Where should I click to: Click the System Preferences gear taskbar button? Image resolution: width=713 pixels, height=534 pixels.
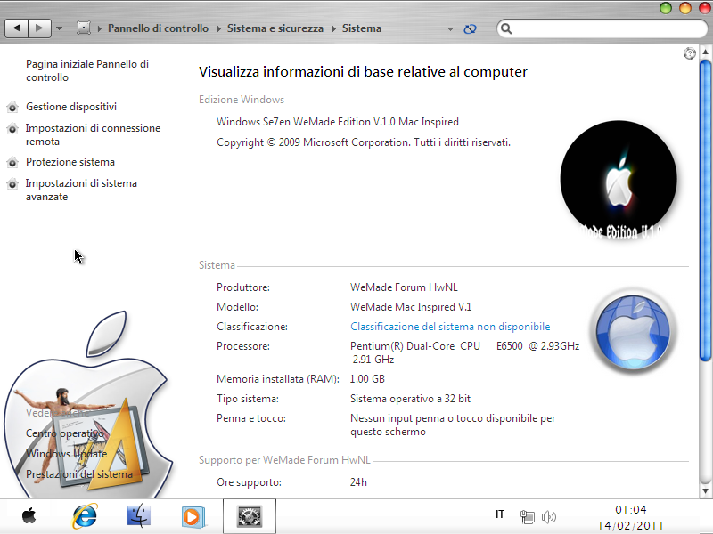250,516
